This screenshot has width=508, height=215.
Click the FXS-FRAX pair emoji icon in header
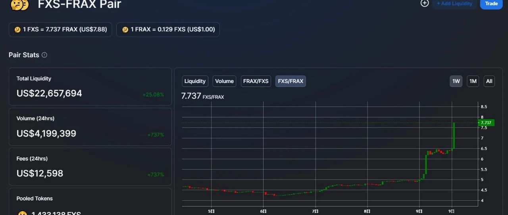(x=19, y=4)
